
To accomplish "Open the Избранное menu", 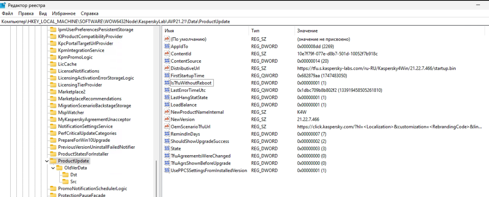I will point(64,14).
